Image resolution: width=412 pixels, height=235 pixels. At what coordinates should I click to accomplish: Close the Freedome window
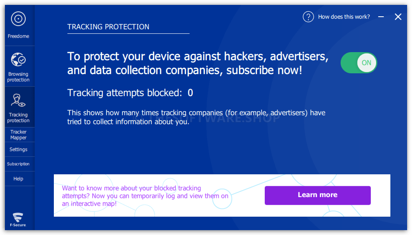[398, 17]
